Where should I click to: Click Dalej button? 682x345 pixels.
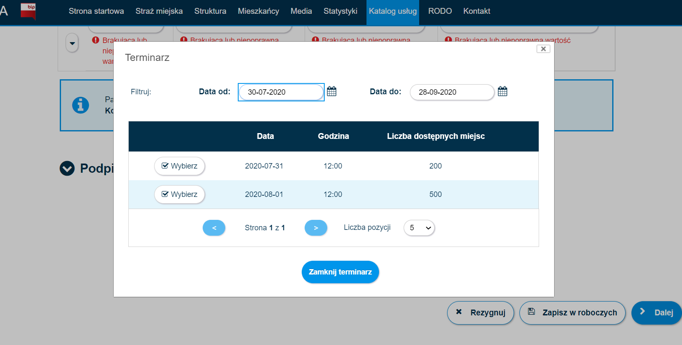coord(657,313)
